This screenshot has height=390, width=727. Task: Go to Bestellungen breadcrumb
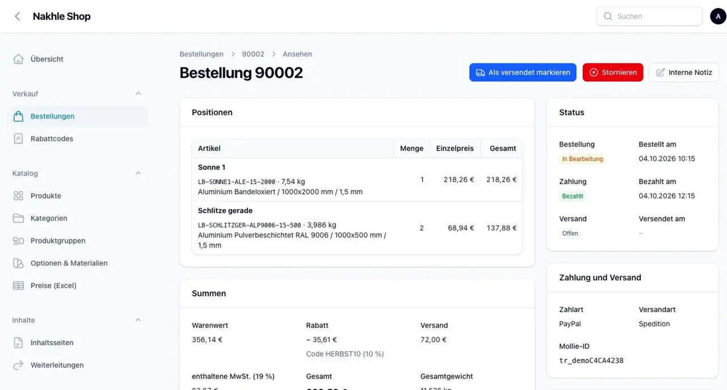click(201, 54)
